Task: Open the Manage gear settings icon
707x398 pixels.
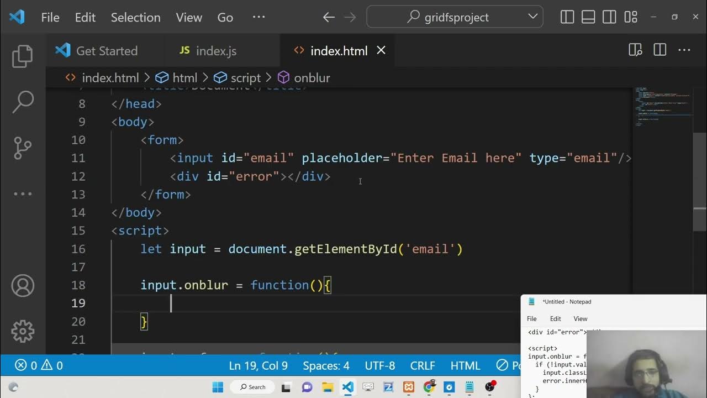Action: [23, 331]
